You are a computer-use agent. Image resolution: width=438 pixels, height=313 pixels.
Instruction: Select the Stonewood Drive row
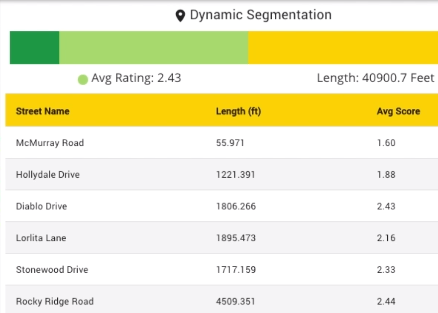point(222,269)
